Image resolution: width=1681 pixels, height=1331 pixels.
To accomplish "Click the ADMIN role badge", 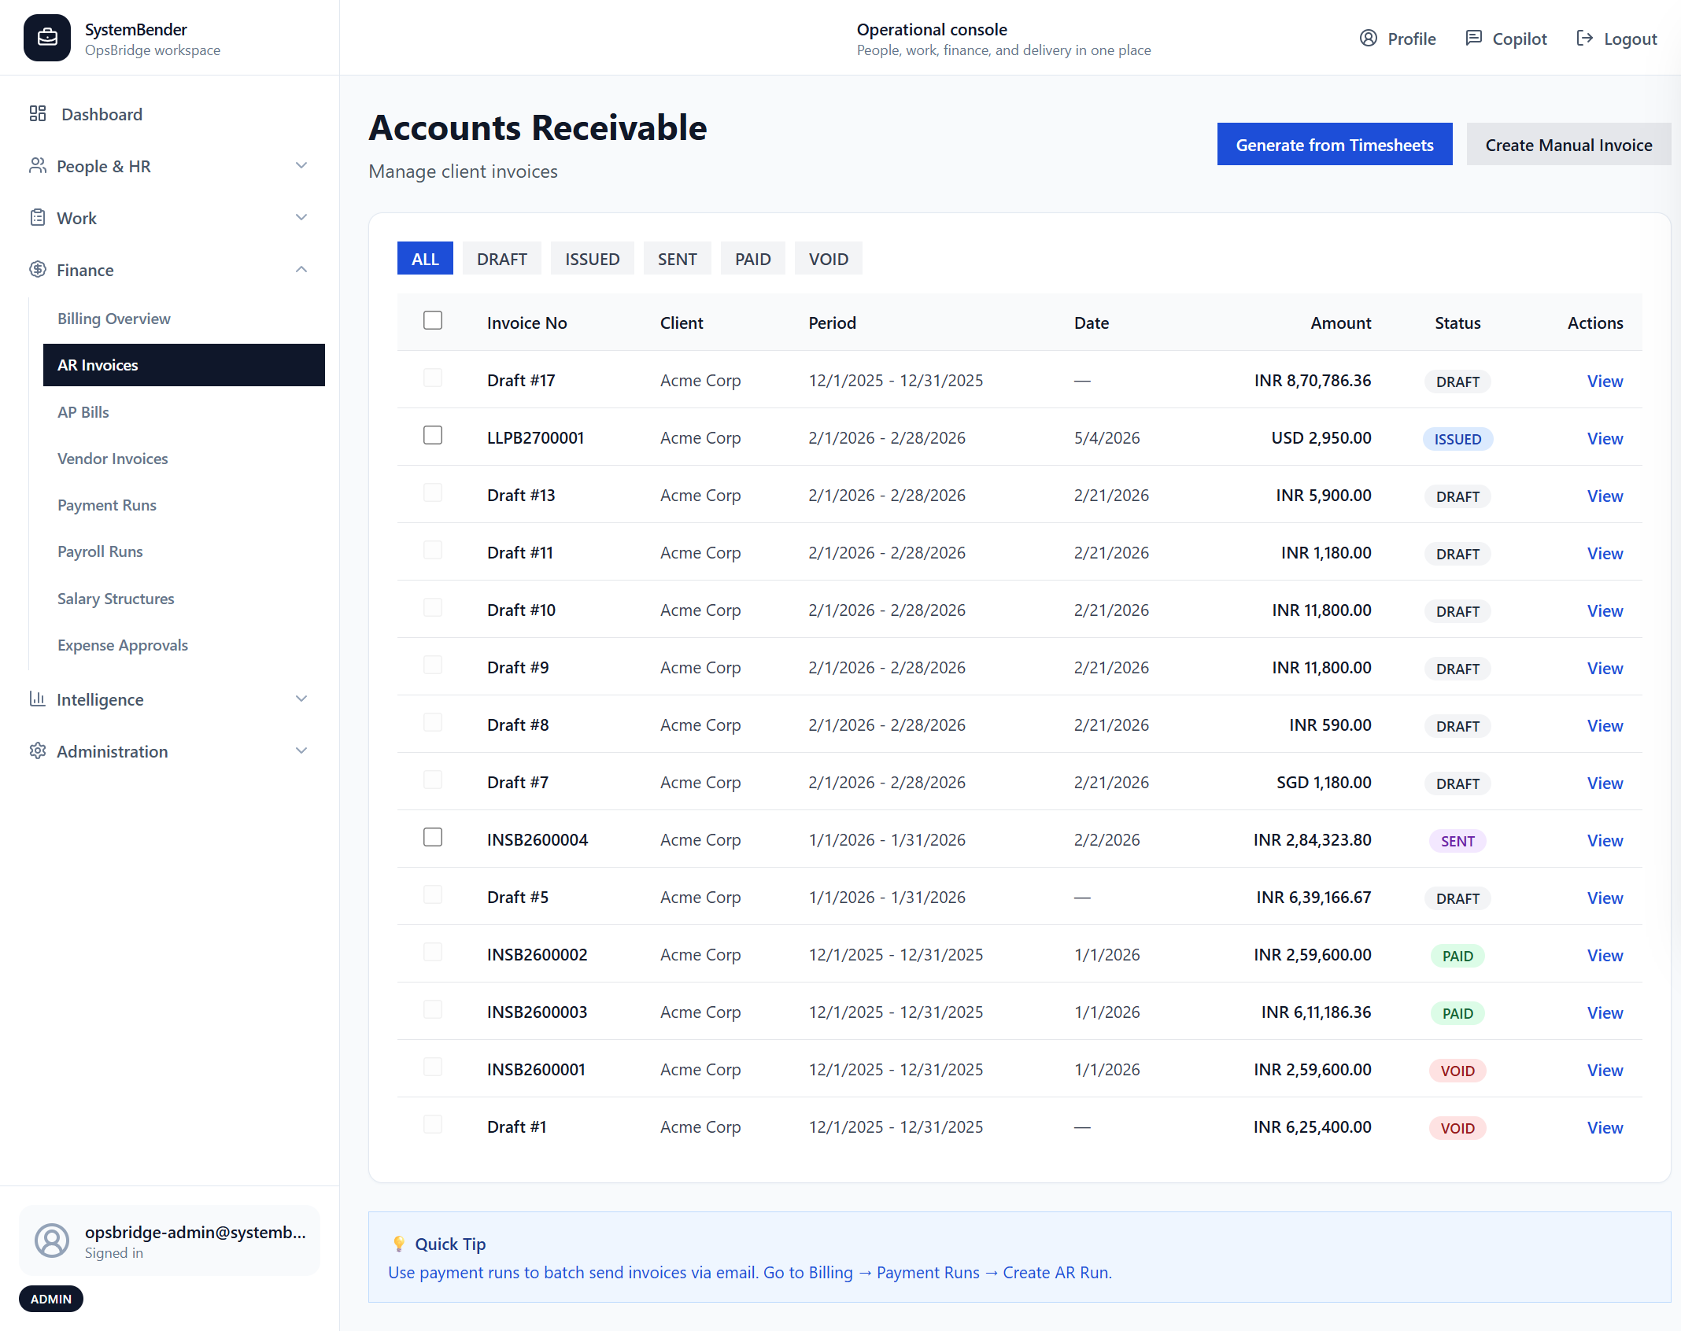I will pyautogui.click(x=51, y=1299).
